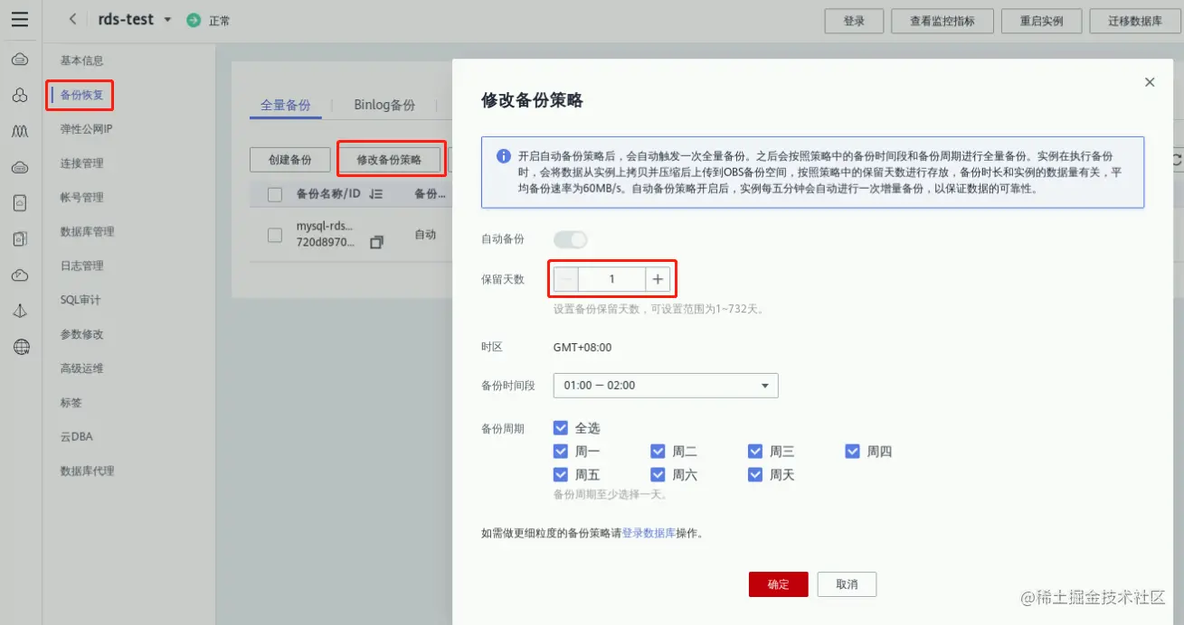Image resolution: width=1184 pixels, height=625 pixels.
Task: Open the three-circles cluster icon in left rail
Action: click(x=20, y=95)
